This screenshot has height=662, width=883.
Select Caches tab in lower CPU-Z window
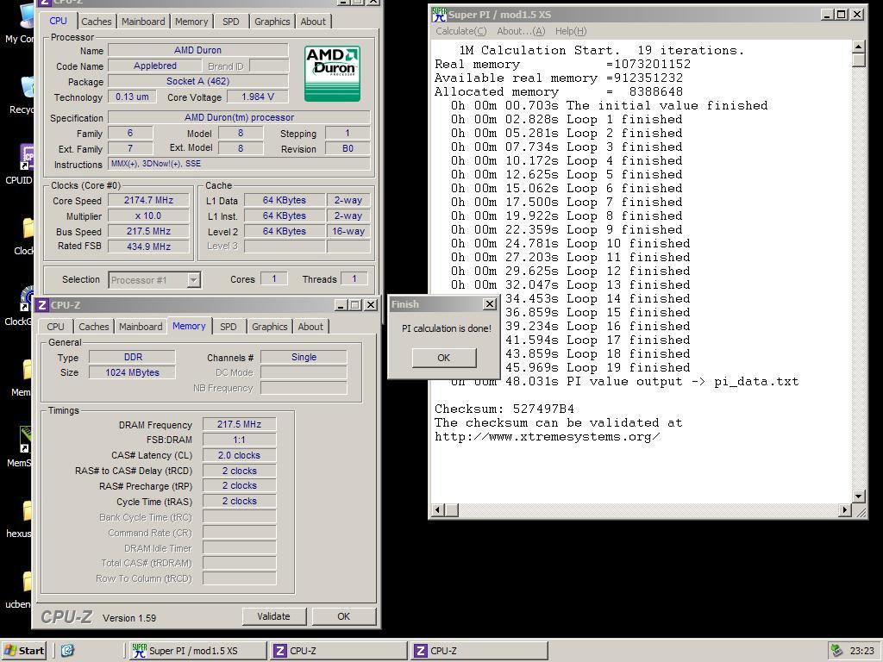(x=93, y=327)
